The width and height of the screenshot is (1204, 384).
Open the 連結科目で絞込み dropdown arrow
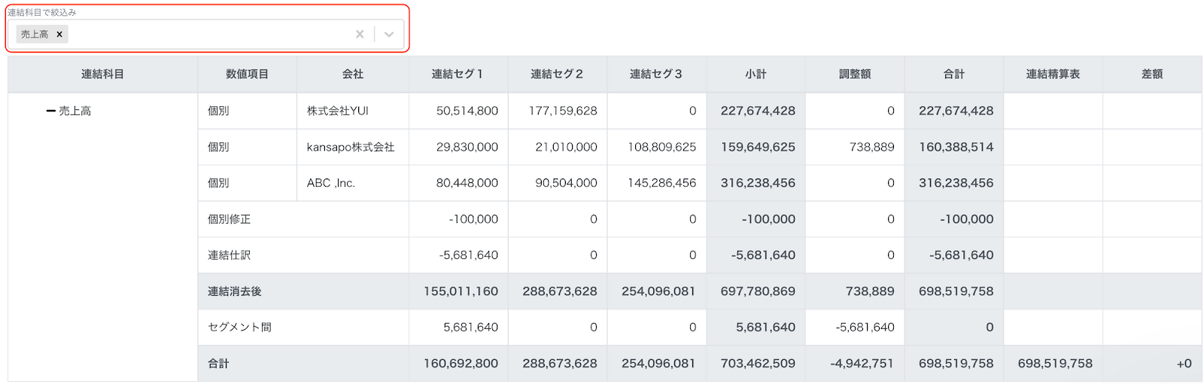point(389,35)
